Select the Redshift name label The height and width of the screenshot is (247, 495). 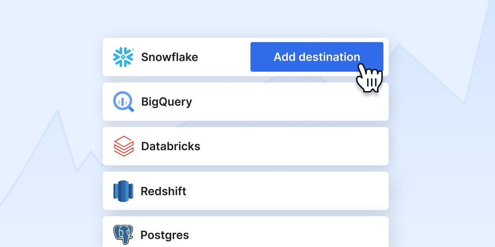coord(163,191)
